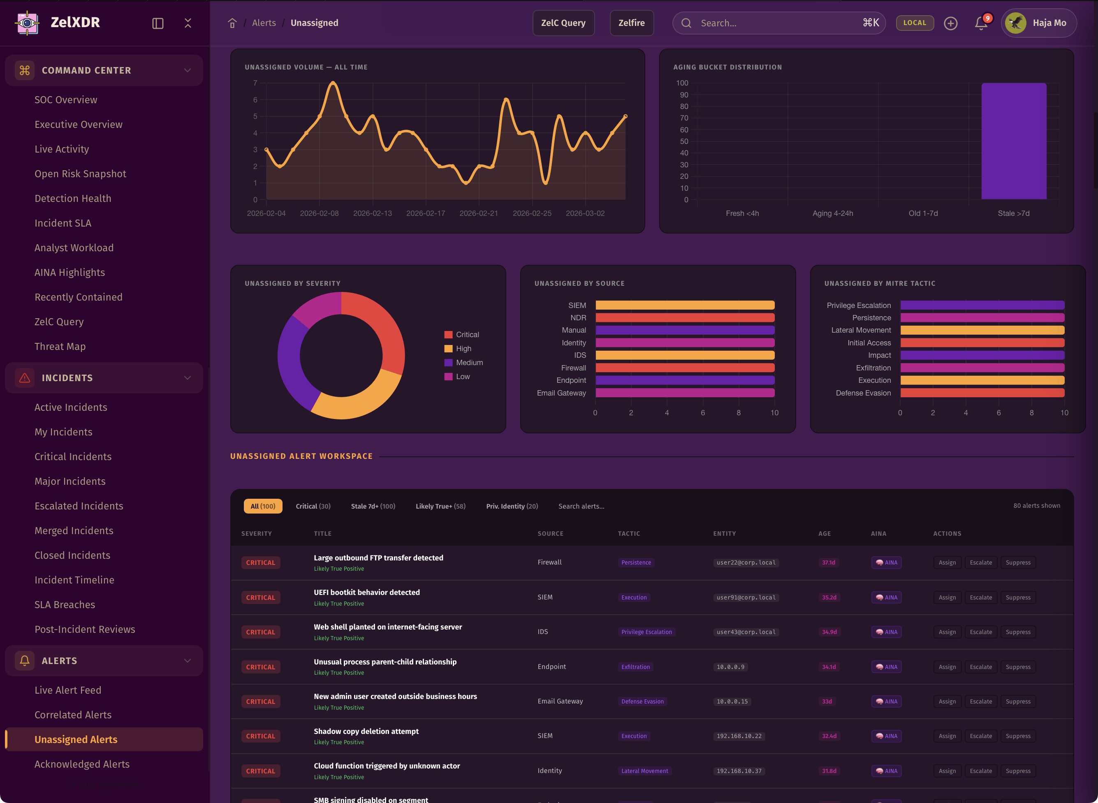Viewport: 1098px width, 803px height.
Task: Collapse the Alerts sidebar section
Action: pyautogui.click(x=187, y=661)
